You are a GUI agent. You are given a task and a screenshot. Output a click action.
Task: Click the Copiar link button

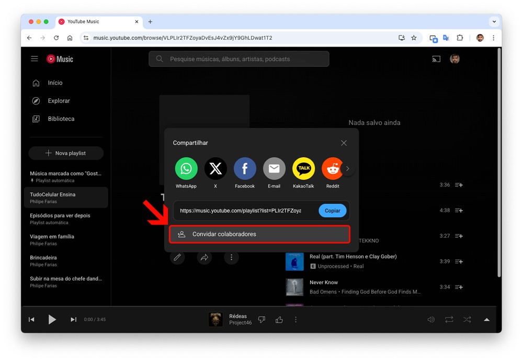pyautogui.click(x=333, y=211)
